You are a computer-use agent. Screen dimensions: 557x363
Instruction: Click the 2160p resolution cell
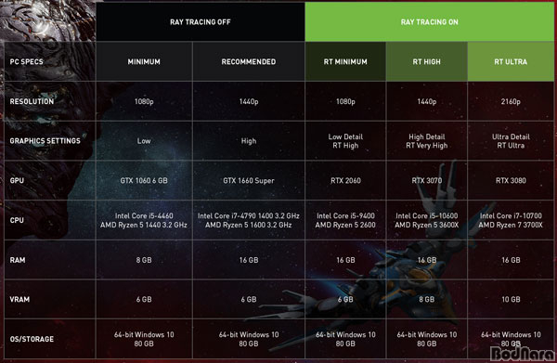(511, 101)
